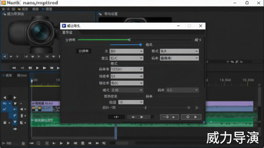Image resolution: width=264 pixels, height=148 pixels.
Task: Click the wrench icon beside 导导设置 panel title
Action: pyautogui.click(x=100, y=14)
